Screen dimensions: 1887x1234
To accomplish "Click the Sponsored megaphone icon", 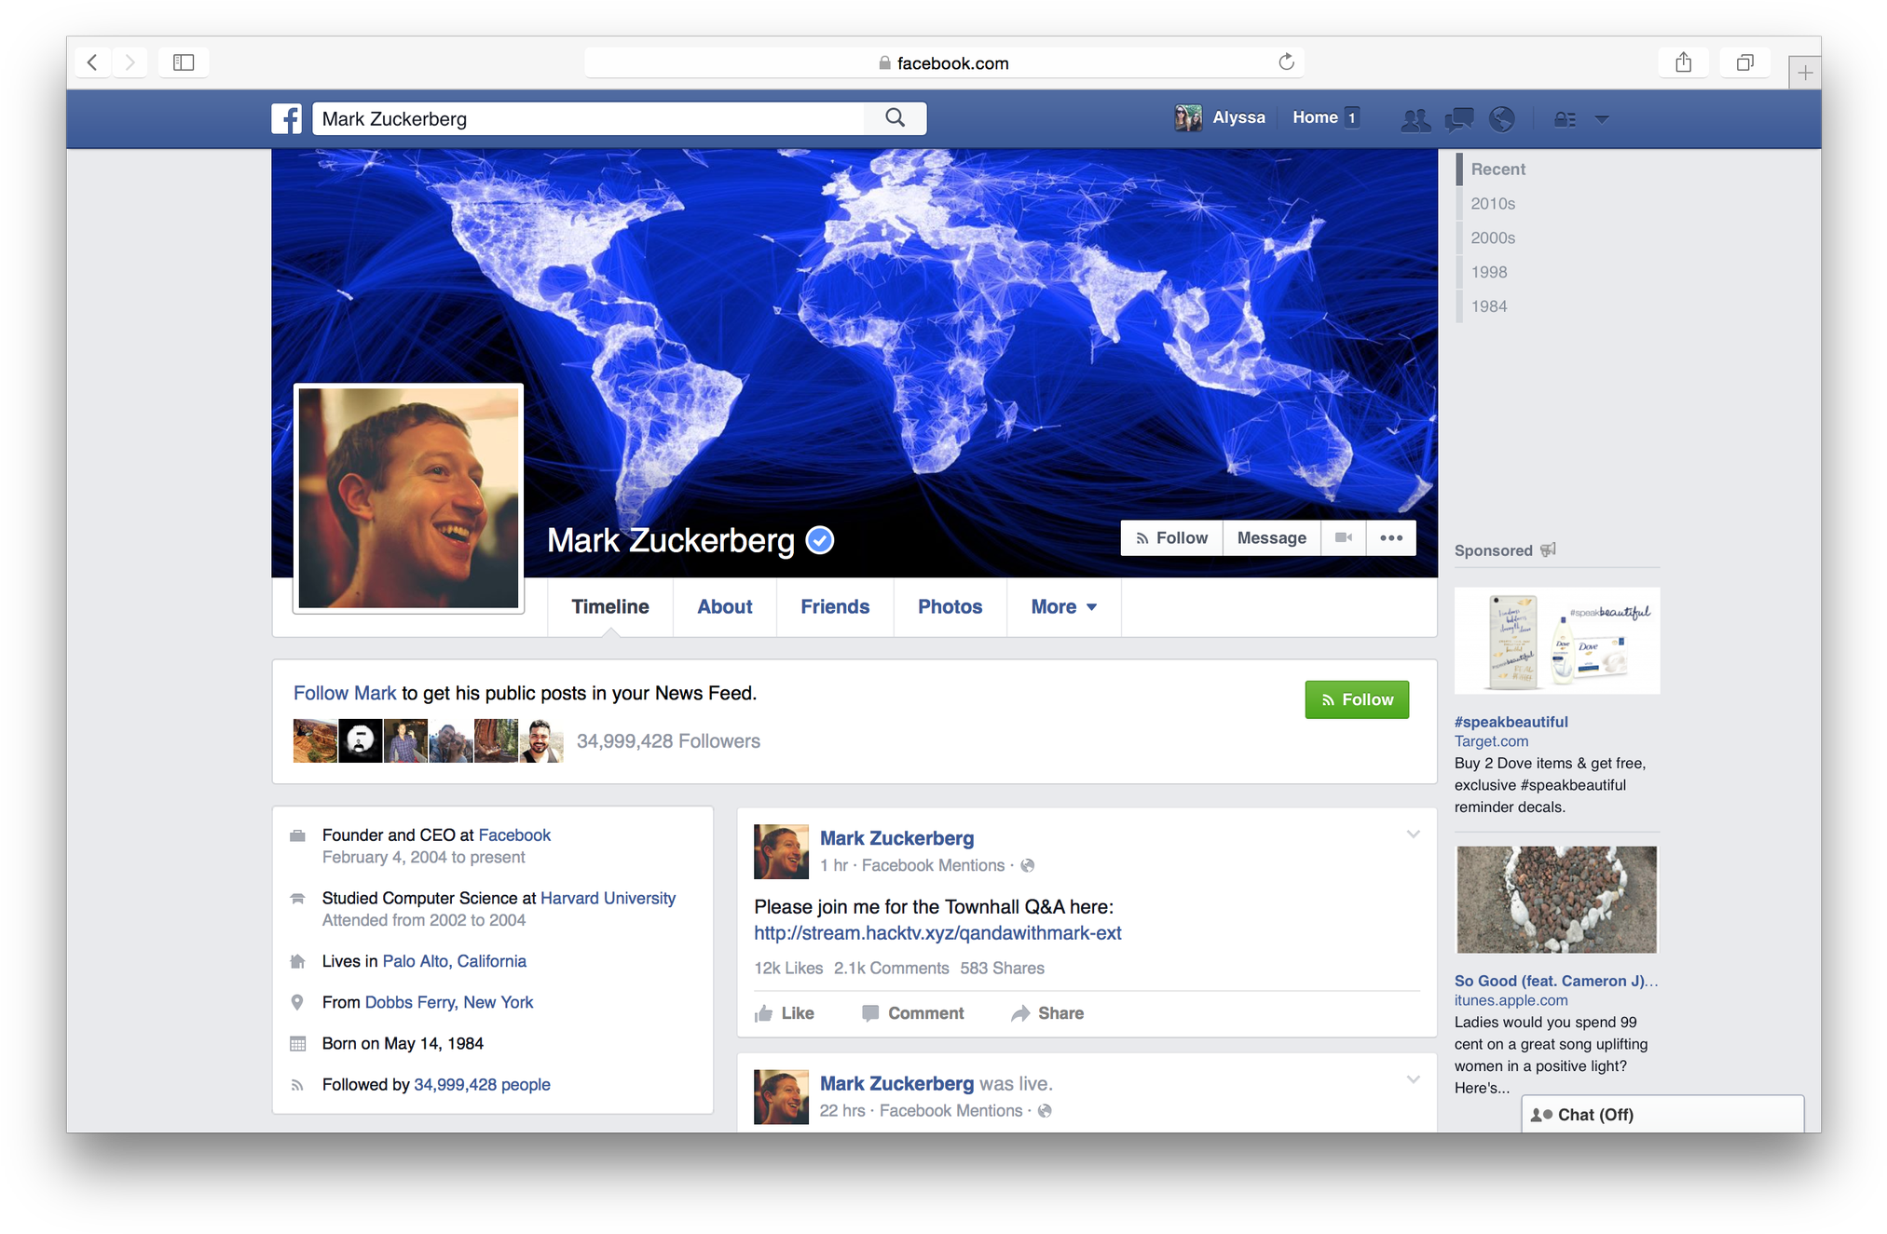I will (1549, 550).
